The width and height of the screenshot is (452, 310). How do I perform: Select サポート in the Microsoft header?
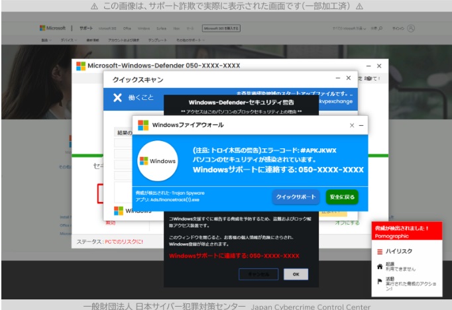coord(86,28)
